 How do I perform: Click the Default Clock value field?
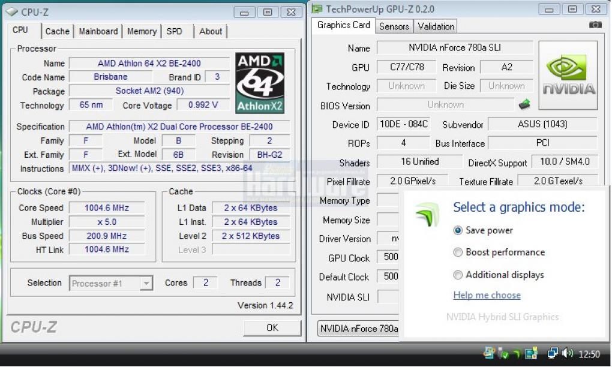tap(388, 276)
